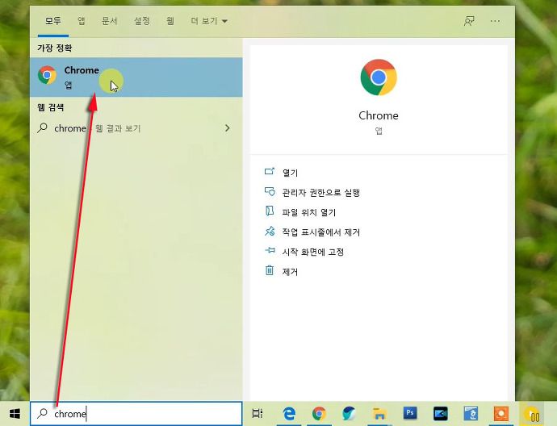Open the three-dot options menu
Image resolution: width=557 pixels, height=426 pixels.
point(495,21)
